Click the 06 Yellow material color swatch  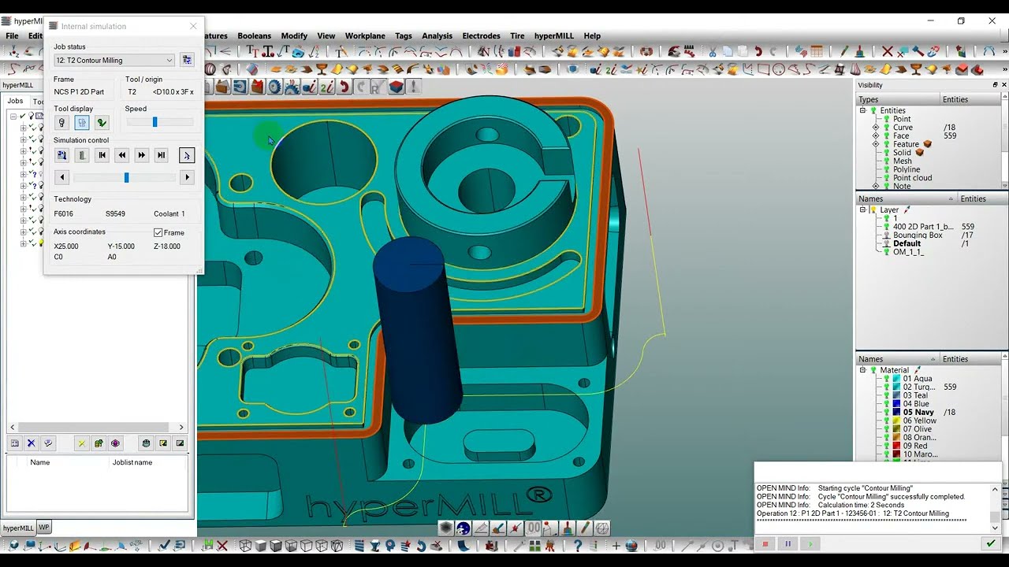tap(897, 421)
